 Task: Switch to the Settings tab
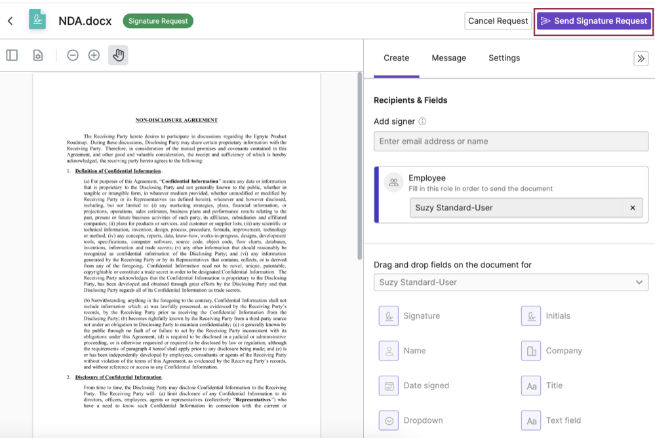[504, 58]
